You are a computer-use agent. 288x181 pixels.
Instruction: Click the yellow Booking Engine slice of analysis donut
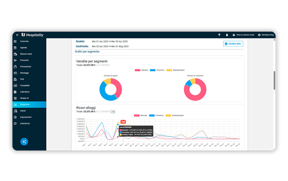pyautogui.click(x=107, y=81)
